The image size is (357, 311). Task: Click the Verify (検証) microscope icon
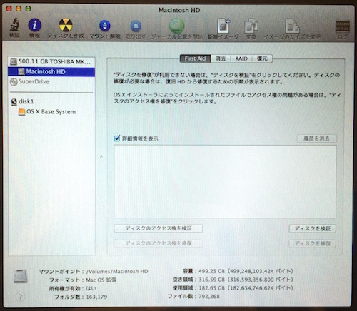(14, 24)
